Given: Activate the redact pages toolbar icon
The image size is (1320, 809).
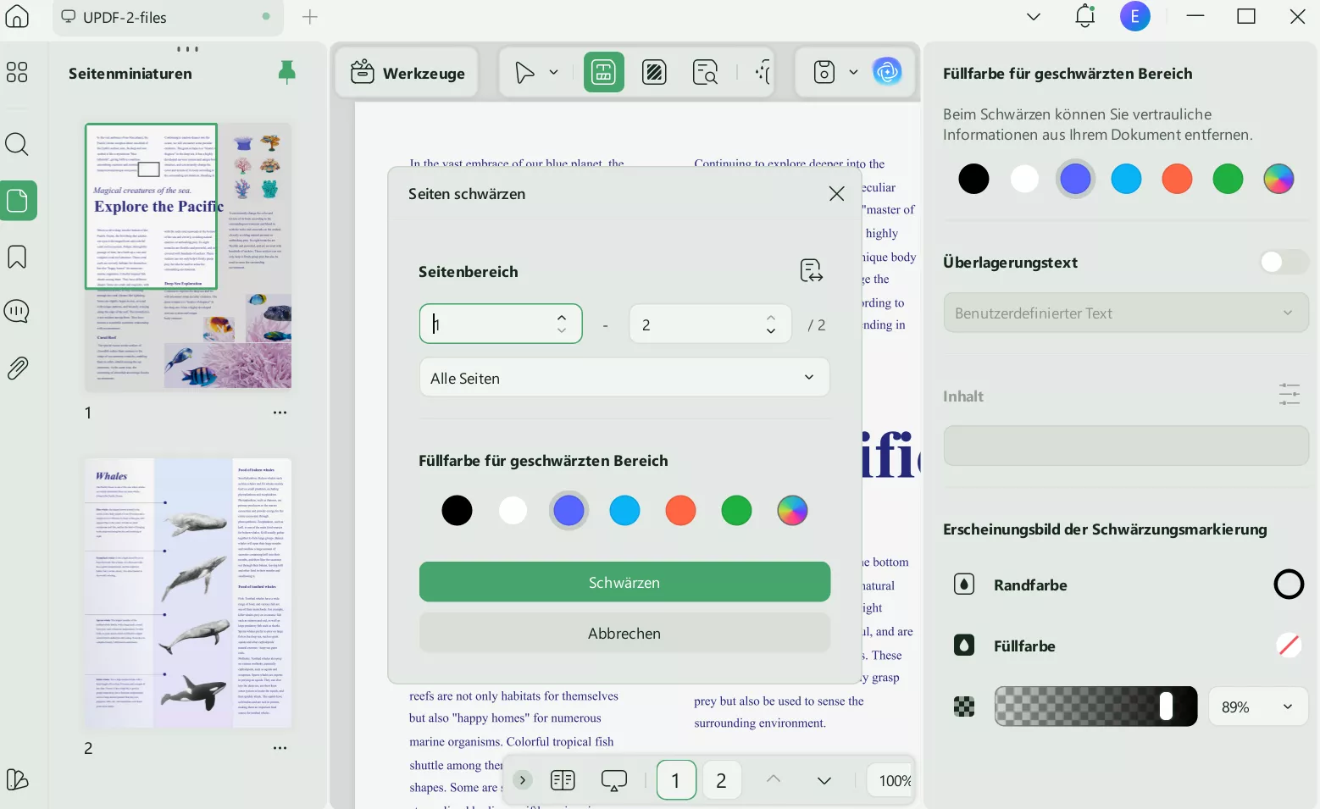Looking at the screenshot, I should pos(603,72).
